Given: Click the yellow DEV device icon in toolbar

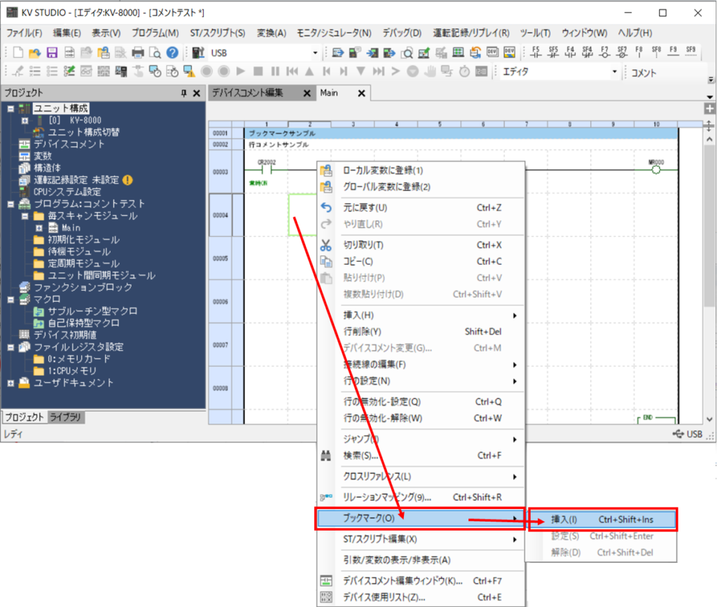Looking at the screenshot, I should [510, 53].
